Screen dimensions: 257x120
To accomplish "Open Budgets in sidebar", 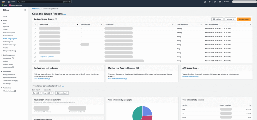I will pos(6,61).
